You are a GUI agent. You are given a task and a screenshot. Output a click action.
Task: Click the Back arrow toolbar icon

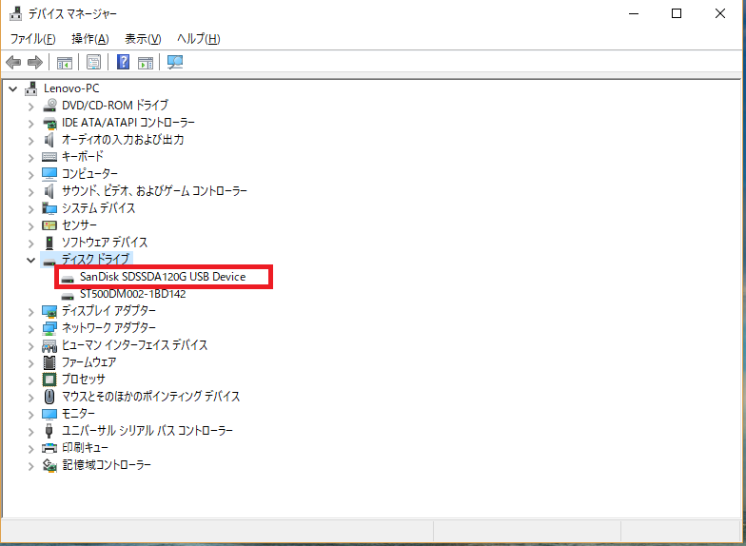point(13,62)
